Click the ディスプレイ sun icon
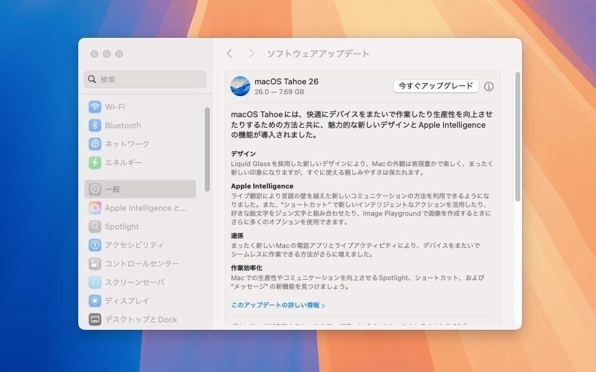 94,301
